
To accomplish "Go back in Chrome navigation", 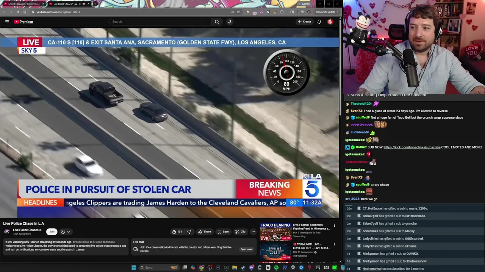I will point(4,12).
